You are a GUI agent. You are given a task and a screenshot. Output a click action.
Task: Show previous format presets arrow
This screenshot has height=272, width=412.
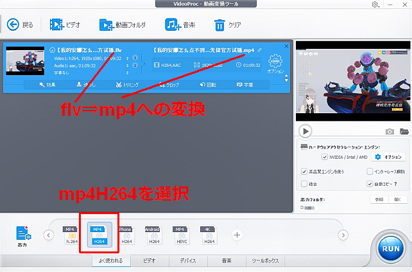click(49, 235)
